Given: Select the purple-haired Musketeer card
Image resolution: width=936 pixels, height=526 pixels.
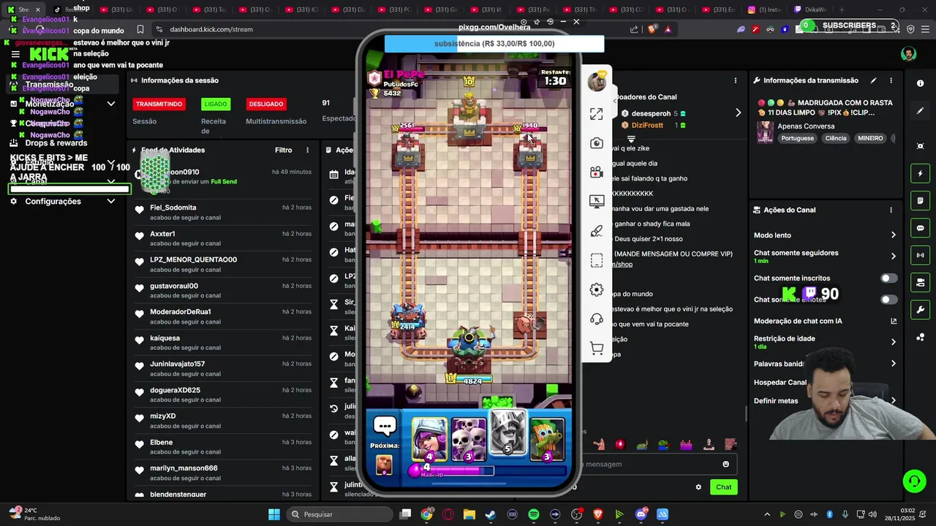Looking at the screenshot, I should click(429, 440).
